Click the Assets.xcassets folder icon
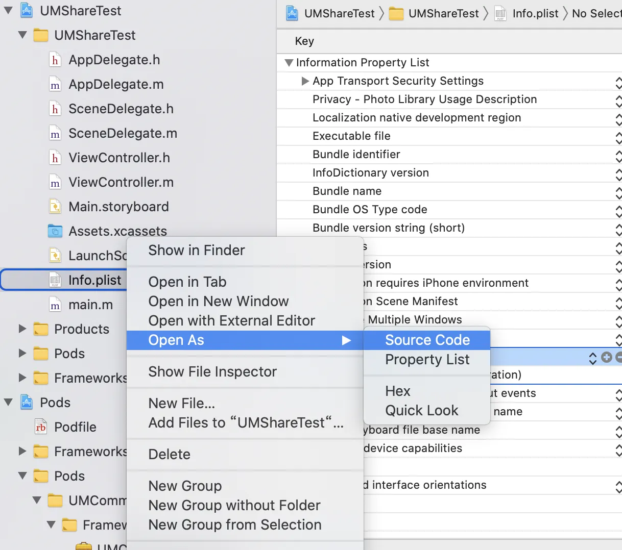The height and width of the screenshot is (550, 622). [x=55, y=231]
